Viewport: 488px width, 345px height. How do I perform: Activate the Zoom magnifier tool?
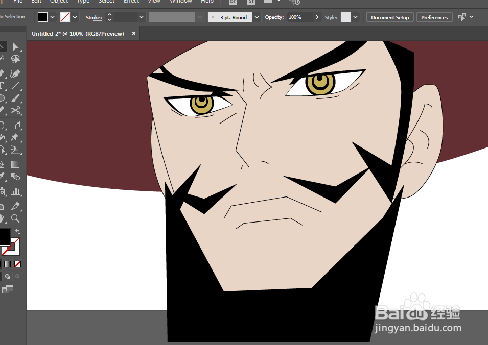pos(15,218)
